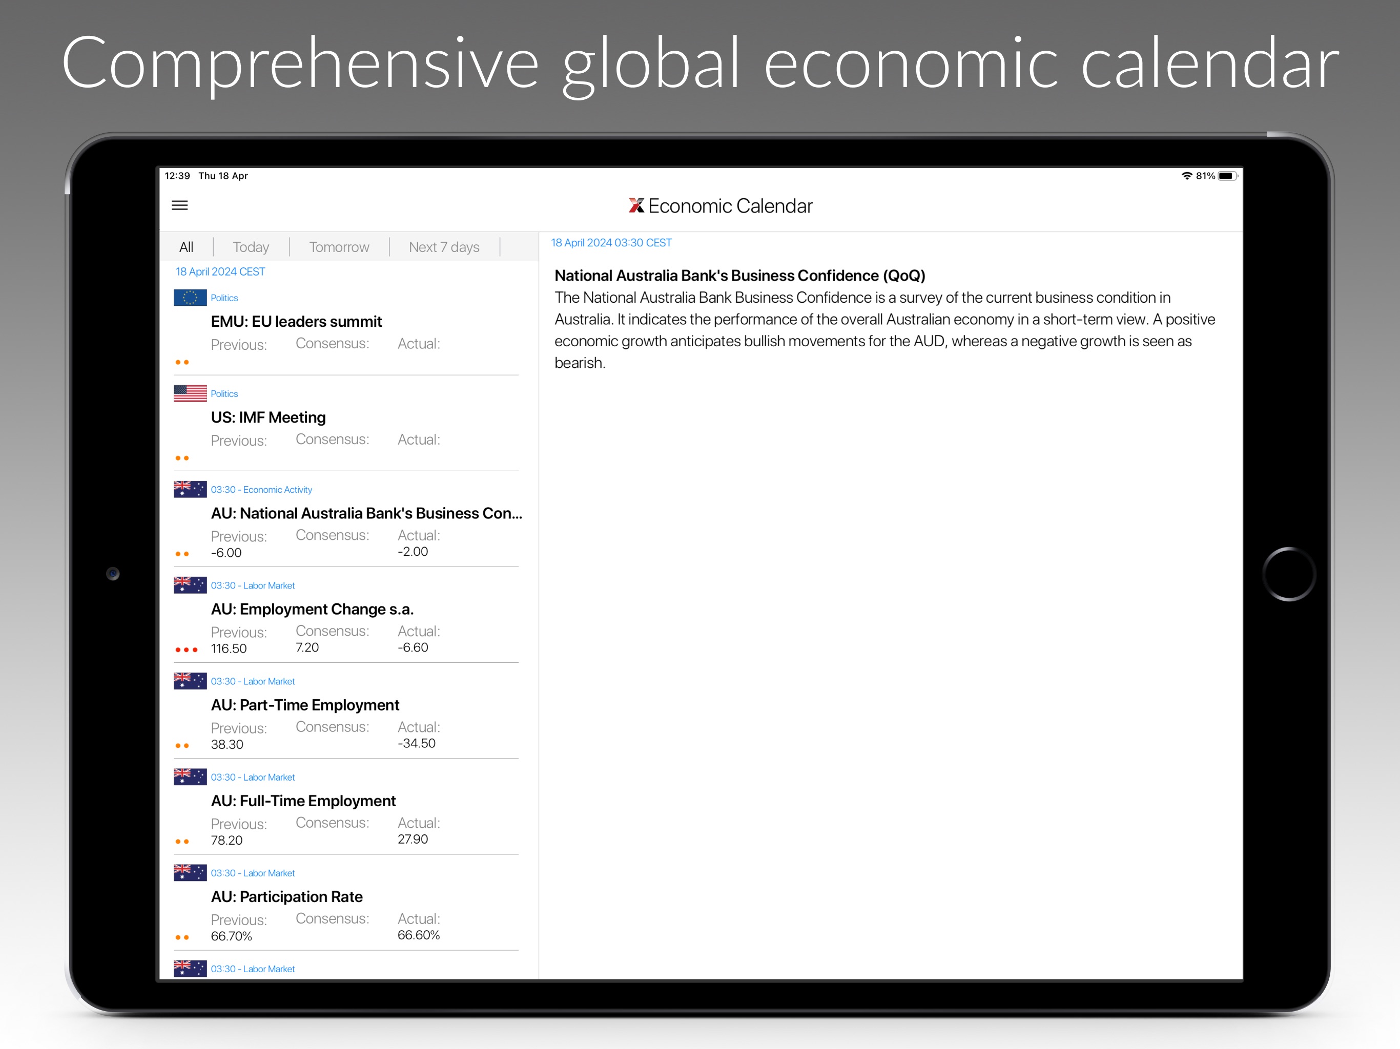
Task: Tap Australian flag on Employment Change row
Action: point(190,585)
